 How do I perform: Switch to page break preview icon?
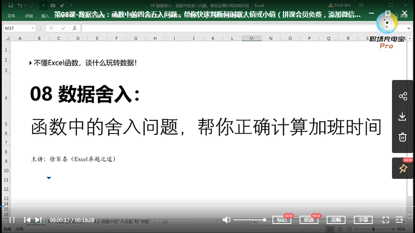click(349, 229)
